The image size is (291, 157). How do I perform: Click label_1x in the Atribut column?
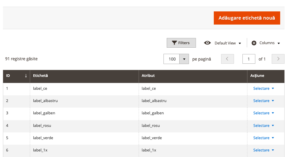(149, 150)
